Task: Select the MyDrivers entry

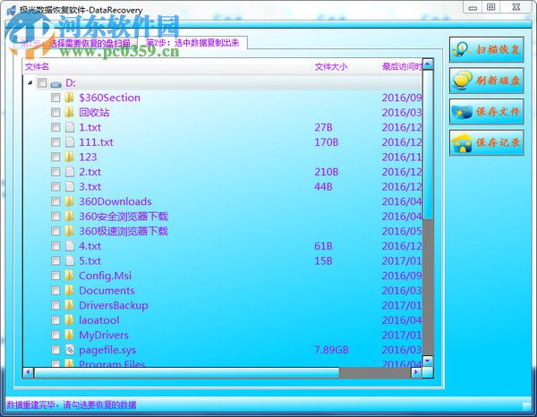Action: 104,336
